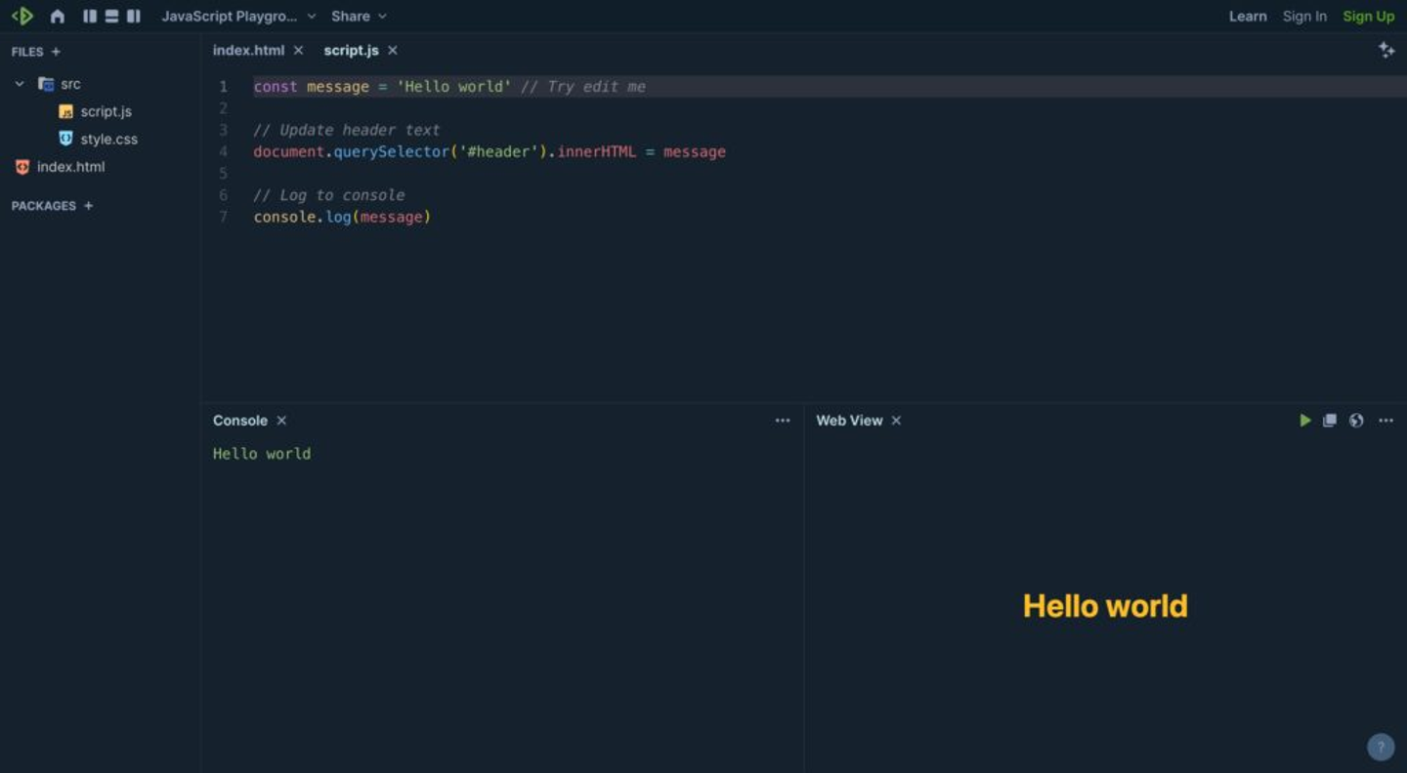Open the Console panel three-dot menu
Viewport: 1407px width, 773px height.
(783, 421)
